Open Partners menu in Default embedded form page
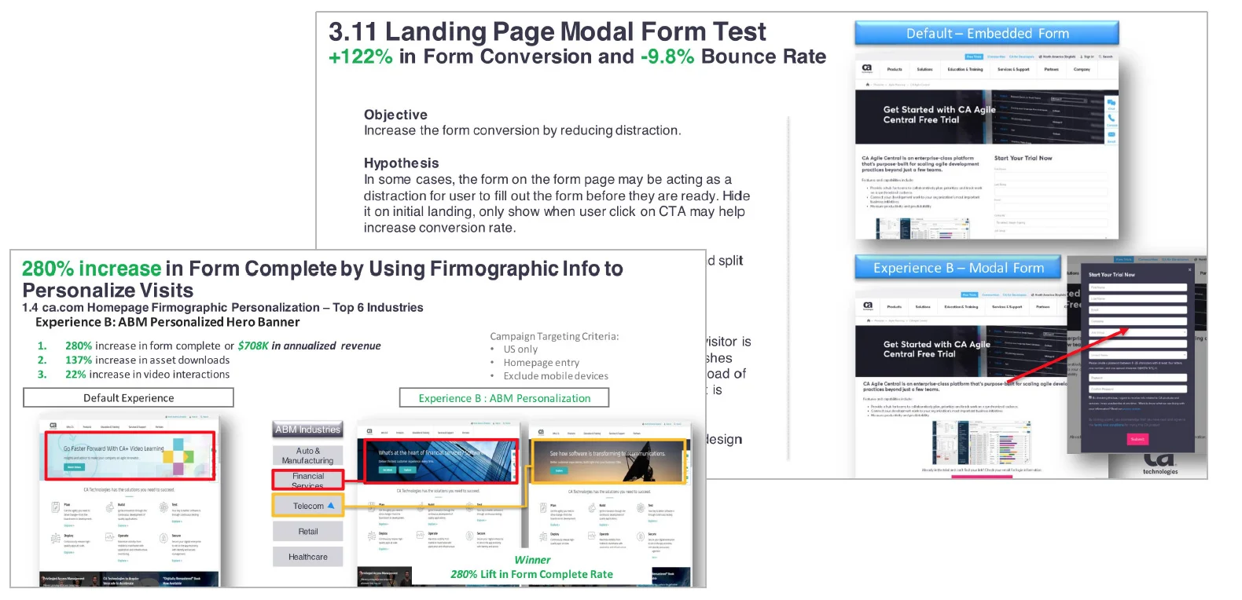1242x600 pixels. (x=1051, y=69)
